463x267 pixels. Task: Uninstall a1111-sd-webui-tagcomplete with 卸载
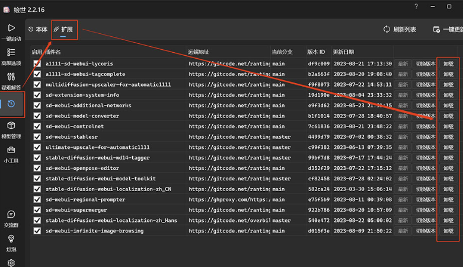click(448, 74)
